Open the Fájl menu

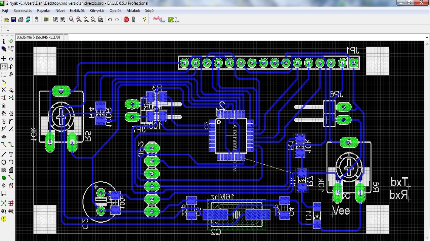coord(5,11)
